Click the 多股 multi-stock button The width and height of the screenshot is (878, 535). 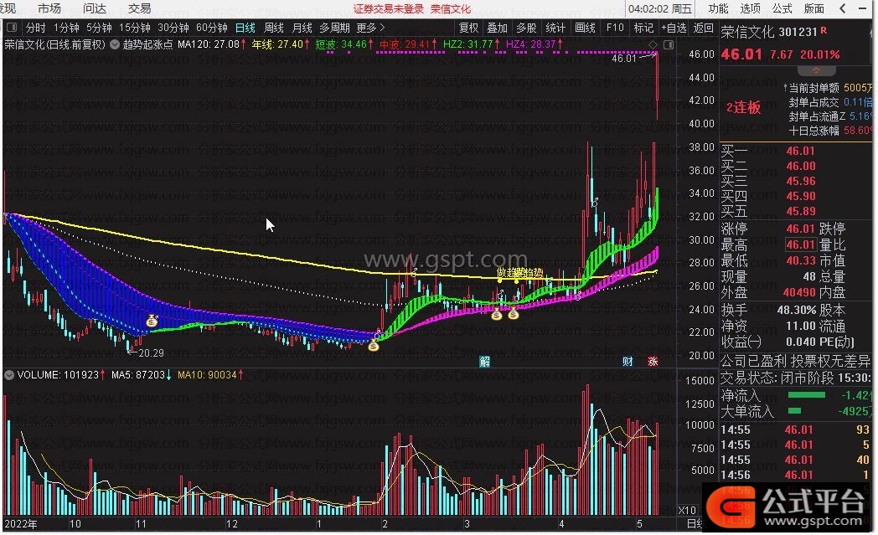pos(526,28)
